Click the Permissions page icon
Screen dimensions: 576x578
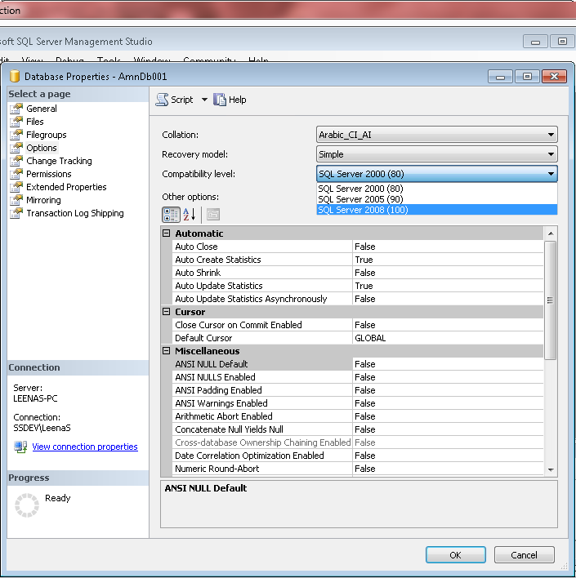point(16,174)
